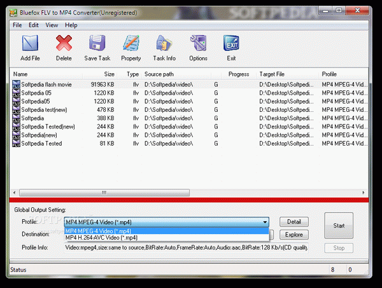Image resolution: width=382 pixels, height=288 pixels.
Task: Click FLV icon beside Softpedia 05
Action: [x=16, y=93]
